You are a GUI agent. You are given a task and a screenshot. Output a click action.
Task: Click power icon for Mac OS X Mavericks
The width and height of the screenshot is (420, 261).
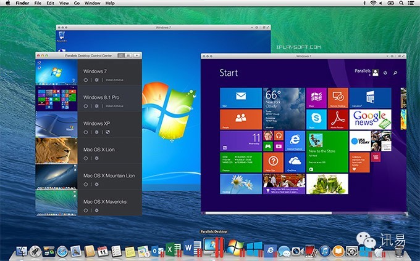[x=85, y=211]
